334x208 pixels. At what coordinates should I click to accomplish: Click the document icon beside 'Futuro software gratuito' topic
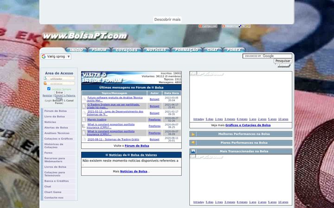pyautogui.click(x=84, y=99)
